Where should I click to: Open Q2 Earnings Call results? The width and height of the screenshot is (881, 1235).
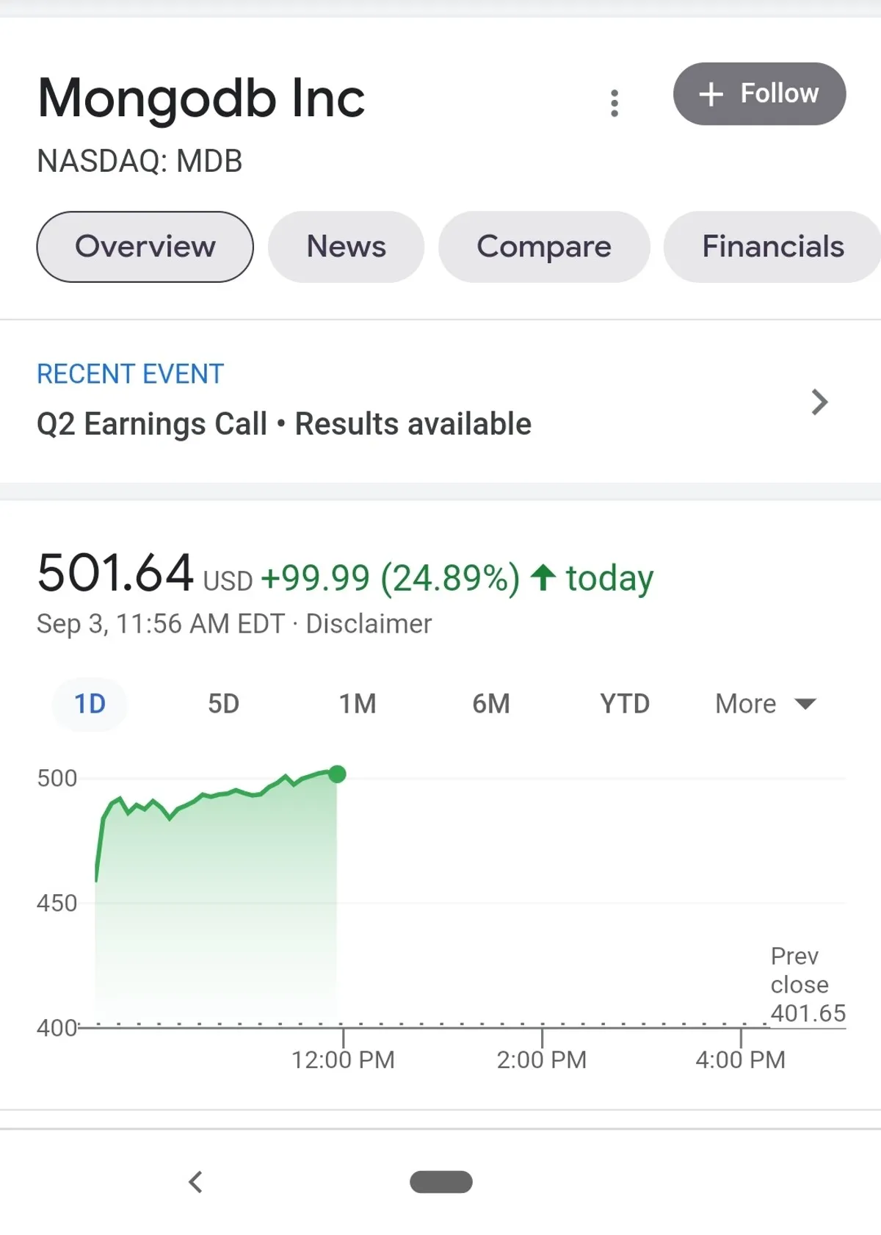point(284,424)
